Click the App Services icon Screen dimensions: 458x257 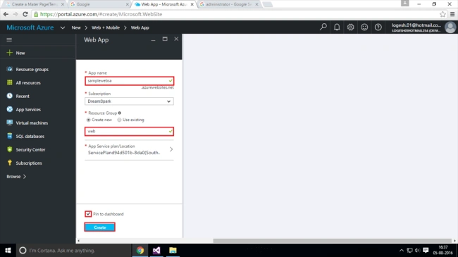click(10, 109)
